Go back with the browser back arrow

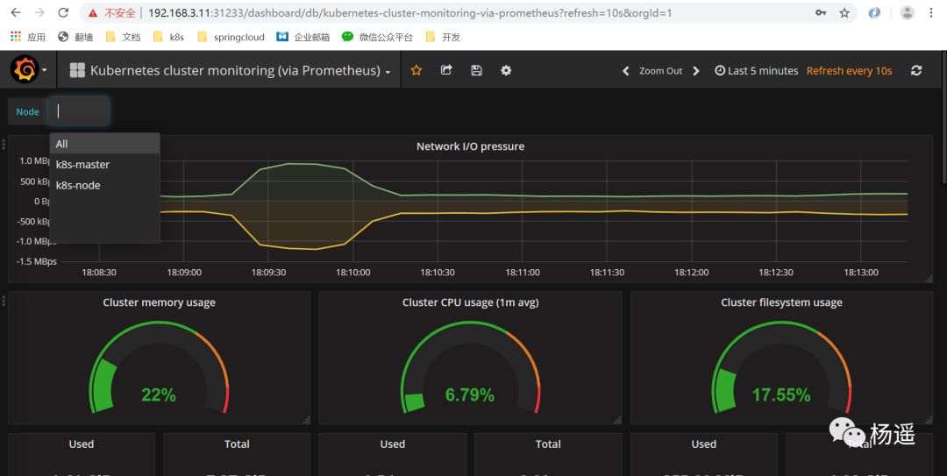[16, 12]
